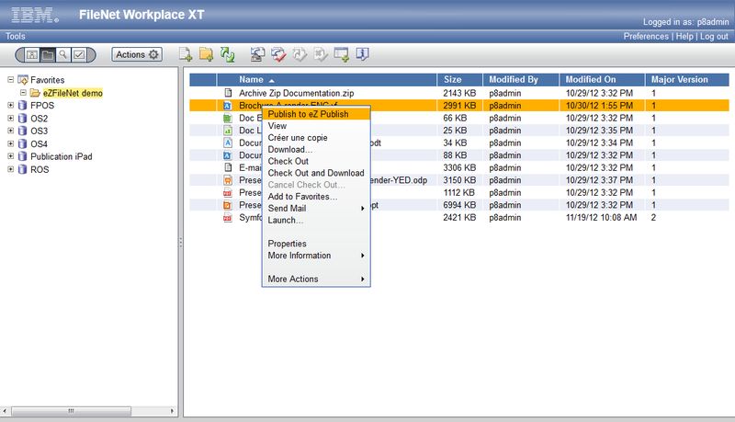Click the selected Brochure row document icon
The image size is (735, 422).
228,106
